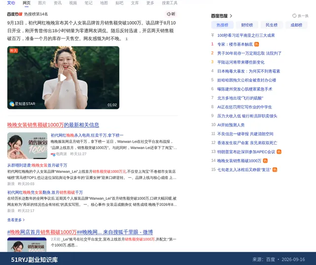
Task: Click the 电商派 source icon
Action: (53, 154)
